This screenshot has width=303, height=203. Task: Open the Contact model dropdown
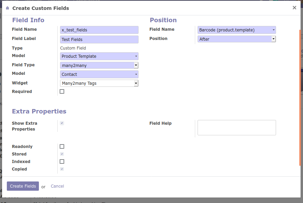(x=99, y=75)
